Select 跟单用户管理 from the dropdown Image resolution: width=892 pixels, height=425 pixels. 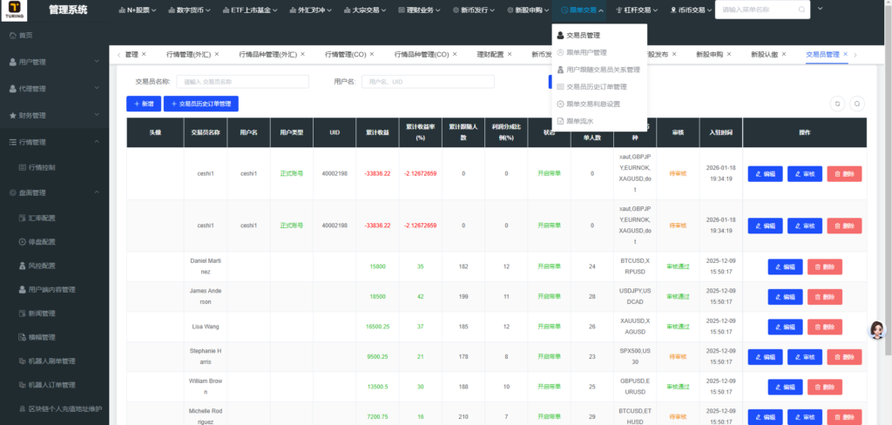tap(599, 52)
